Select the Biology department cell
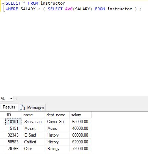 pyautogui.click(x=57, y=149)
